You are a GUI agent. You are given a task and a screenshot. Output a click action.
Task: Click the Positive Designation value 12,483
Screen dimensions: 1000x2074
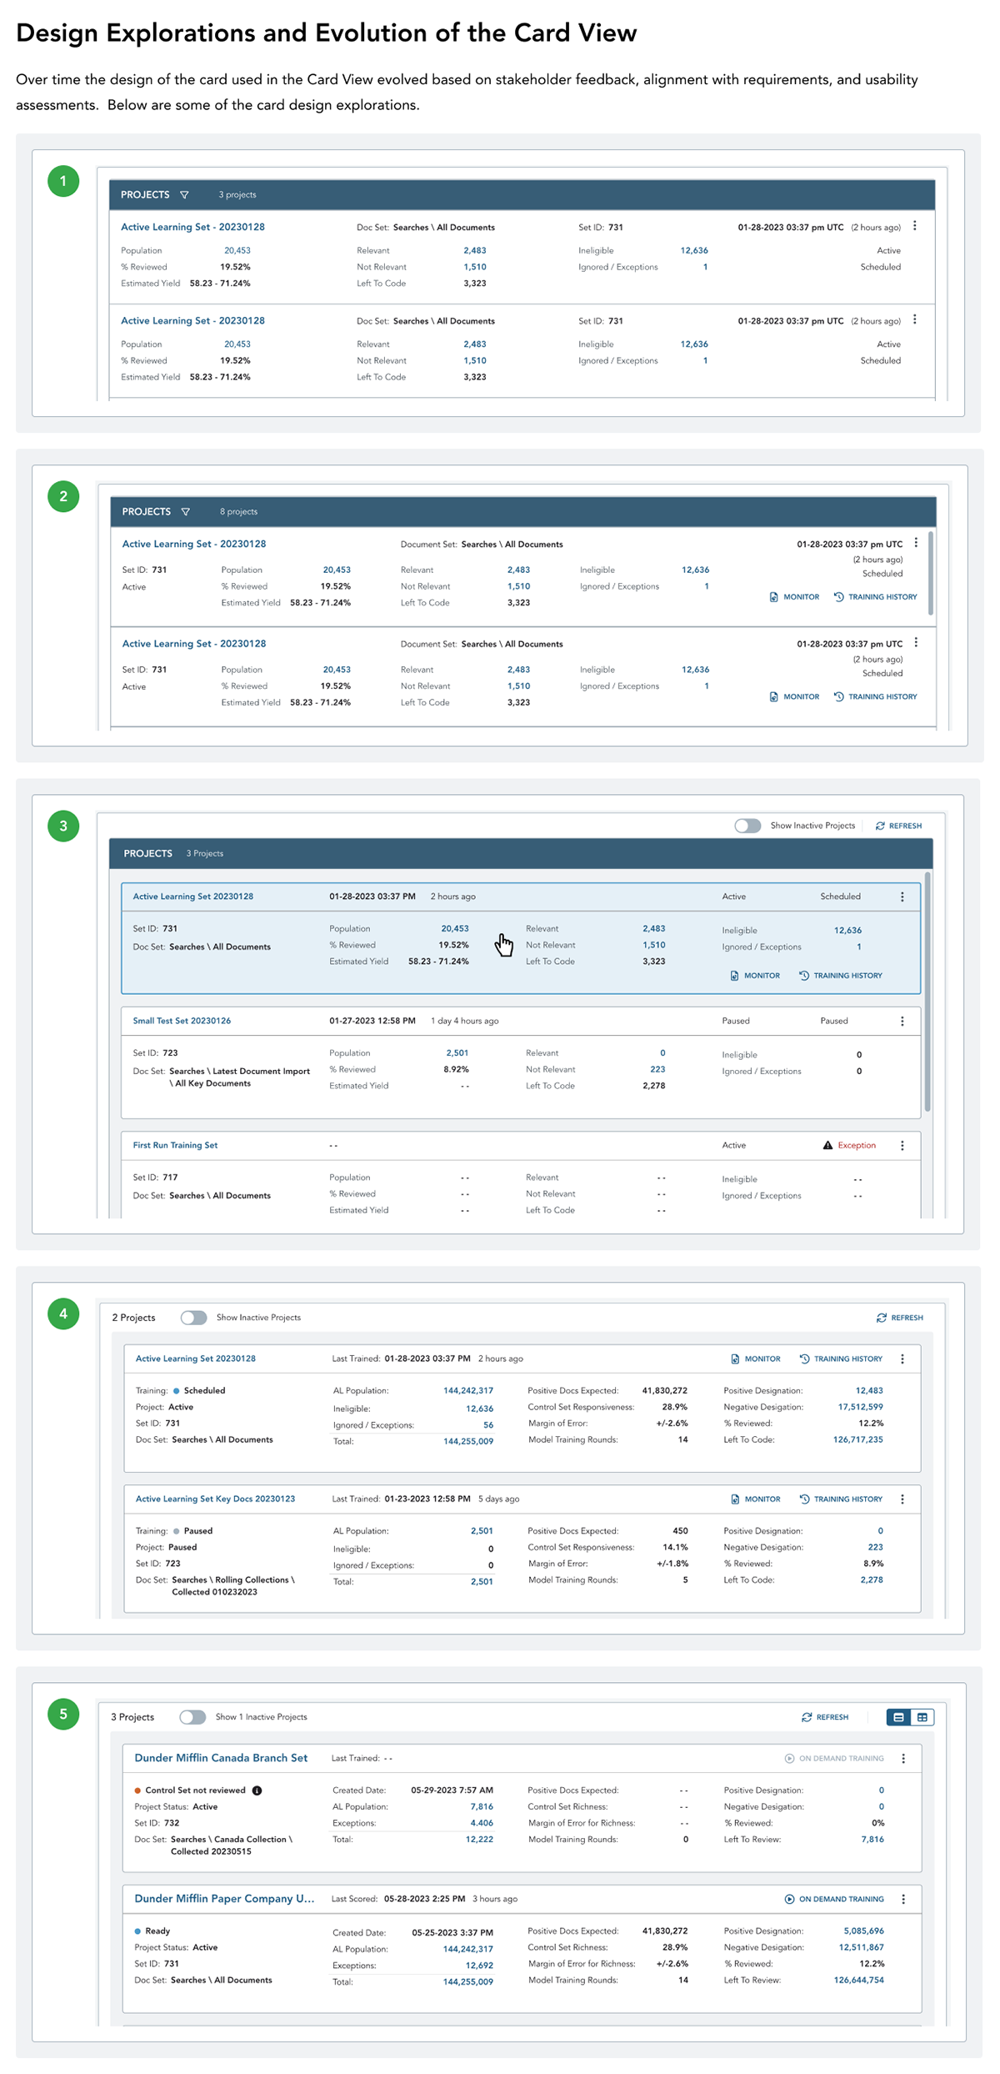click(869, 1391)
